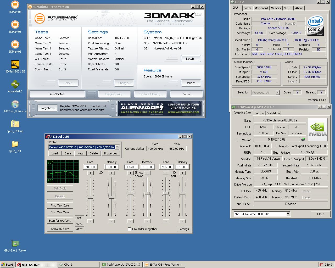The width and height of the screenshot is (335, 268).
Task: Enable Link sliders together checkbox
Action: pos(129,229)
